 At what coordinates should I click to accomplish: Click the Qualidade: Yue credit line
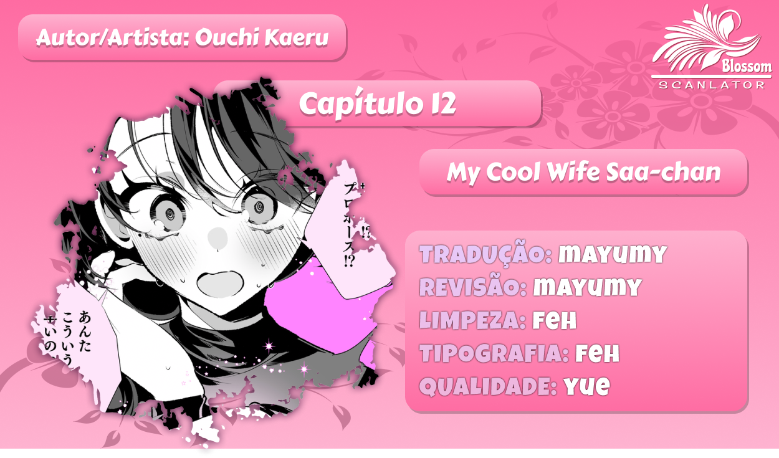click(515, 386)
